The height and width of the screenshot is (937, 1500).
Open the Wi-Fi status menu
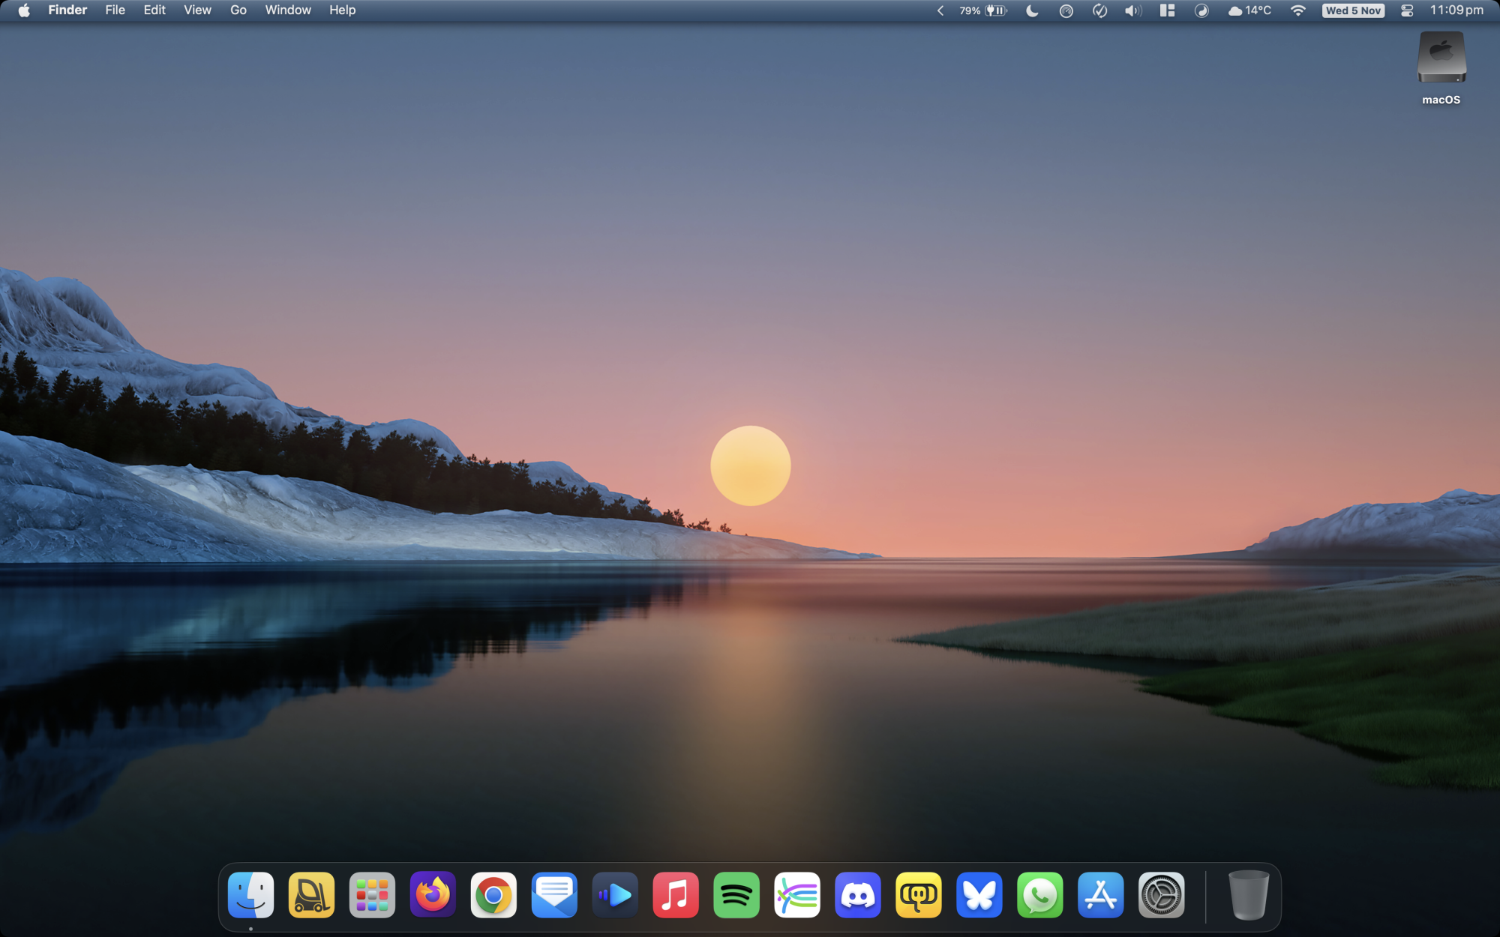[x=1298, y=10]
